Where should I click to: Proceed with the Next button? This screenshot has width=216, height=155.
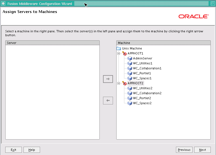pos(202,150)
